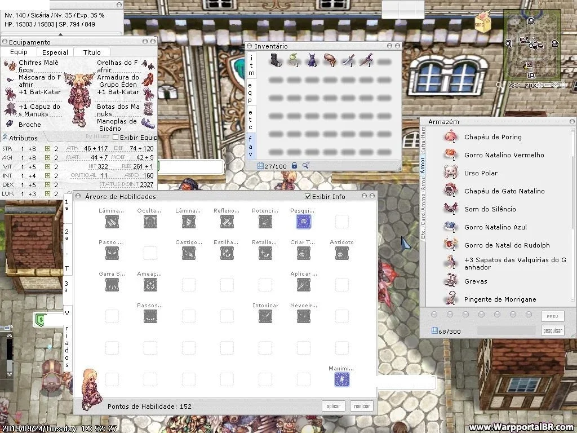Click the reiniciar button
This screenshot has width=577, height=433.
click(362, 406)
